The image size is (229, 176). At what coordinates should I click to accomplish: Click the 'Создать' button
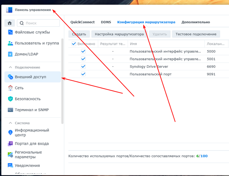point(79,34)
